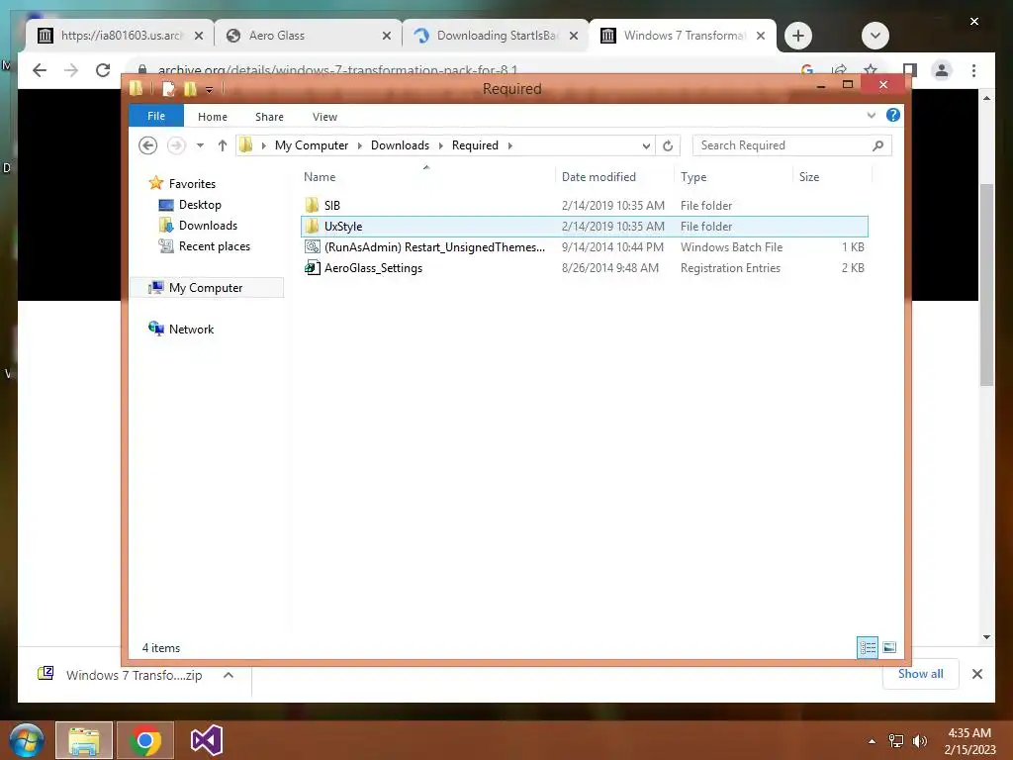Viewport: 1013px width, 760px height.
Task: Select My Computer in address breadcrumb
Action: (x=312, y=145)
